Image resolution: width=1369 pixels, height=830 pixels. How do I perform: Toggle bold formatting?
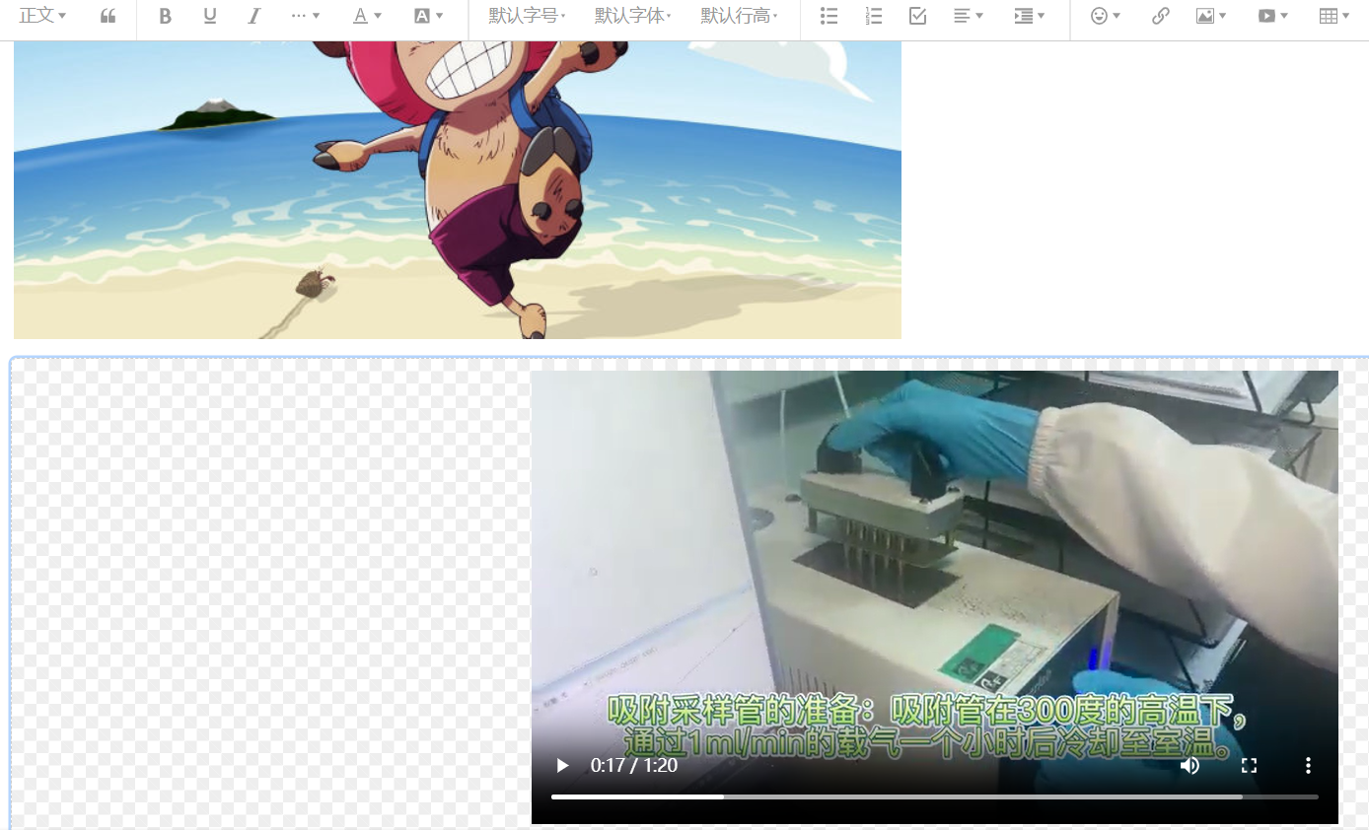click(x=165, y=16)
